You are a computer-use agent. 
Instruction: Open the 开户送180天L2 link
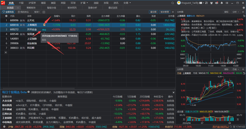pos(220,127)
